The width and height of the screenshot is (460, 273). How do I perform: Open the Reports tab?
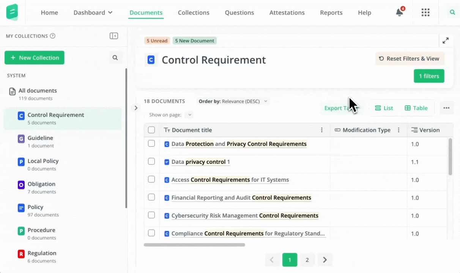click(x=331, y=13)
